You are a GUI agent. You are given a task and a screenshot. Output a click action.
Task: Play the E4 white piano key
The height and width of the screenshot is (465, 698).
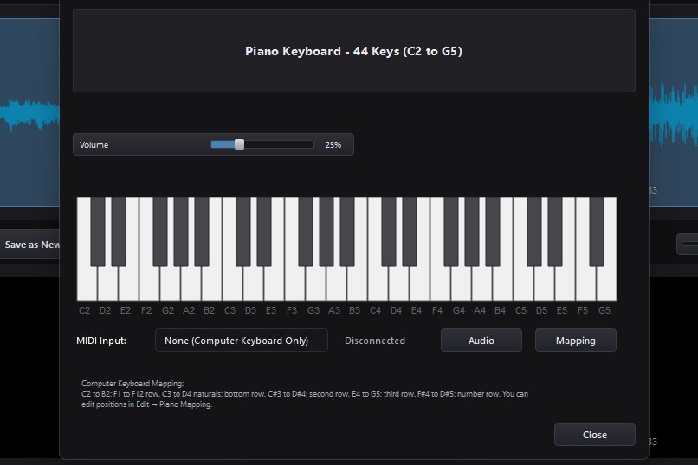point(419,284)
